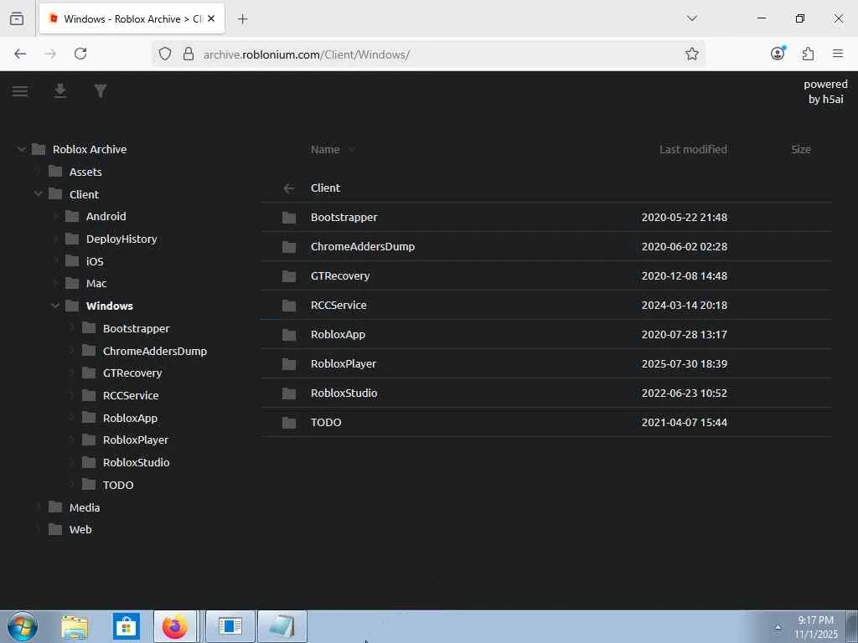The width and height of the screenshot is (858, 643).
Task: Click the RCCService folder icon in file list
Action: [289, 306]
